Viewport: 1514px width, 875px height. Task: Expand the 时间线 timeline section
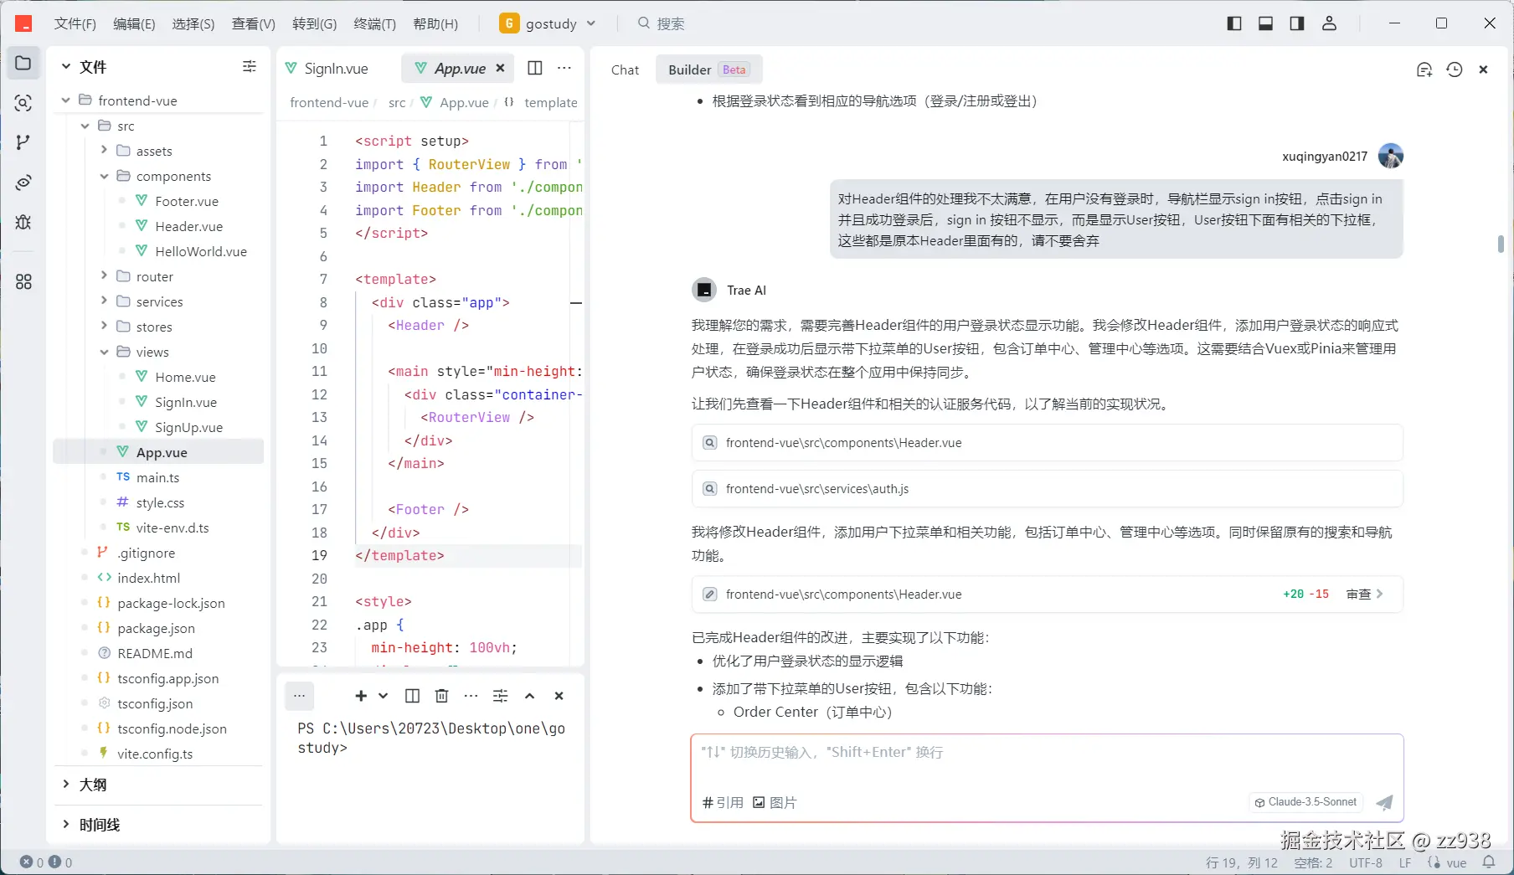pos(66,825)
